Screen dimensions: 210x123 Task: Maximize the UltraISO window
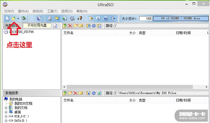[194, 4]
